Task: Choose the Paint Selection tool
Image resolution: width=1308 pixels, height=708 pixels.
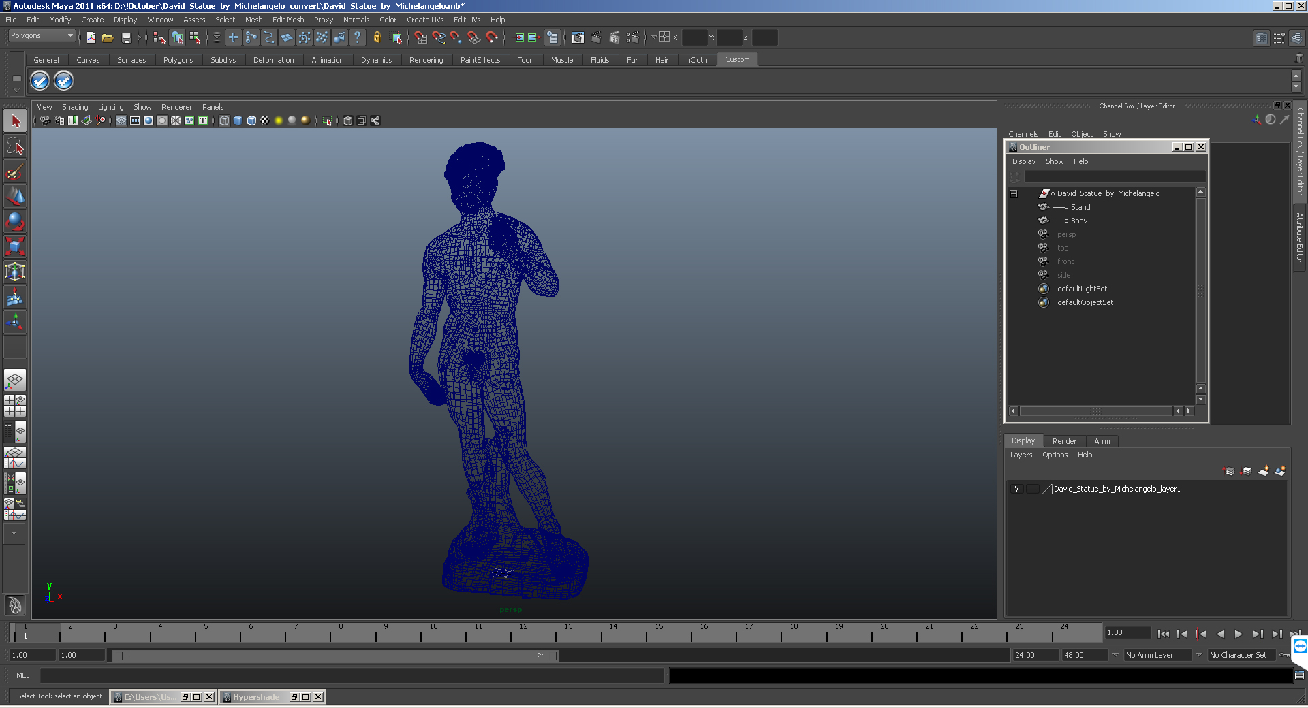Action: point(15,171)
